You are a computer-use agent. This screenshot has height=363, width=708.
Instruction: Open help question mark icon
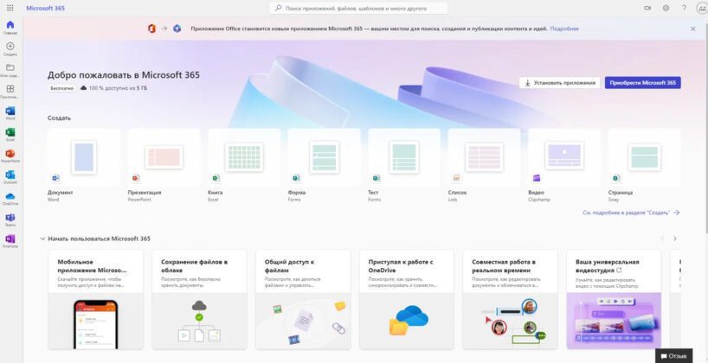(684, 8)
